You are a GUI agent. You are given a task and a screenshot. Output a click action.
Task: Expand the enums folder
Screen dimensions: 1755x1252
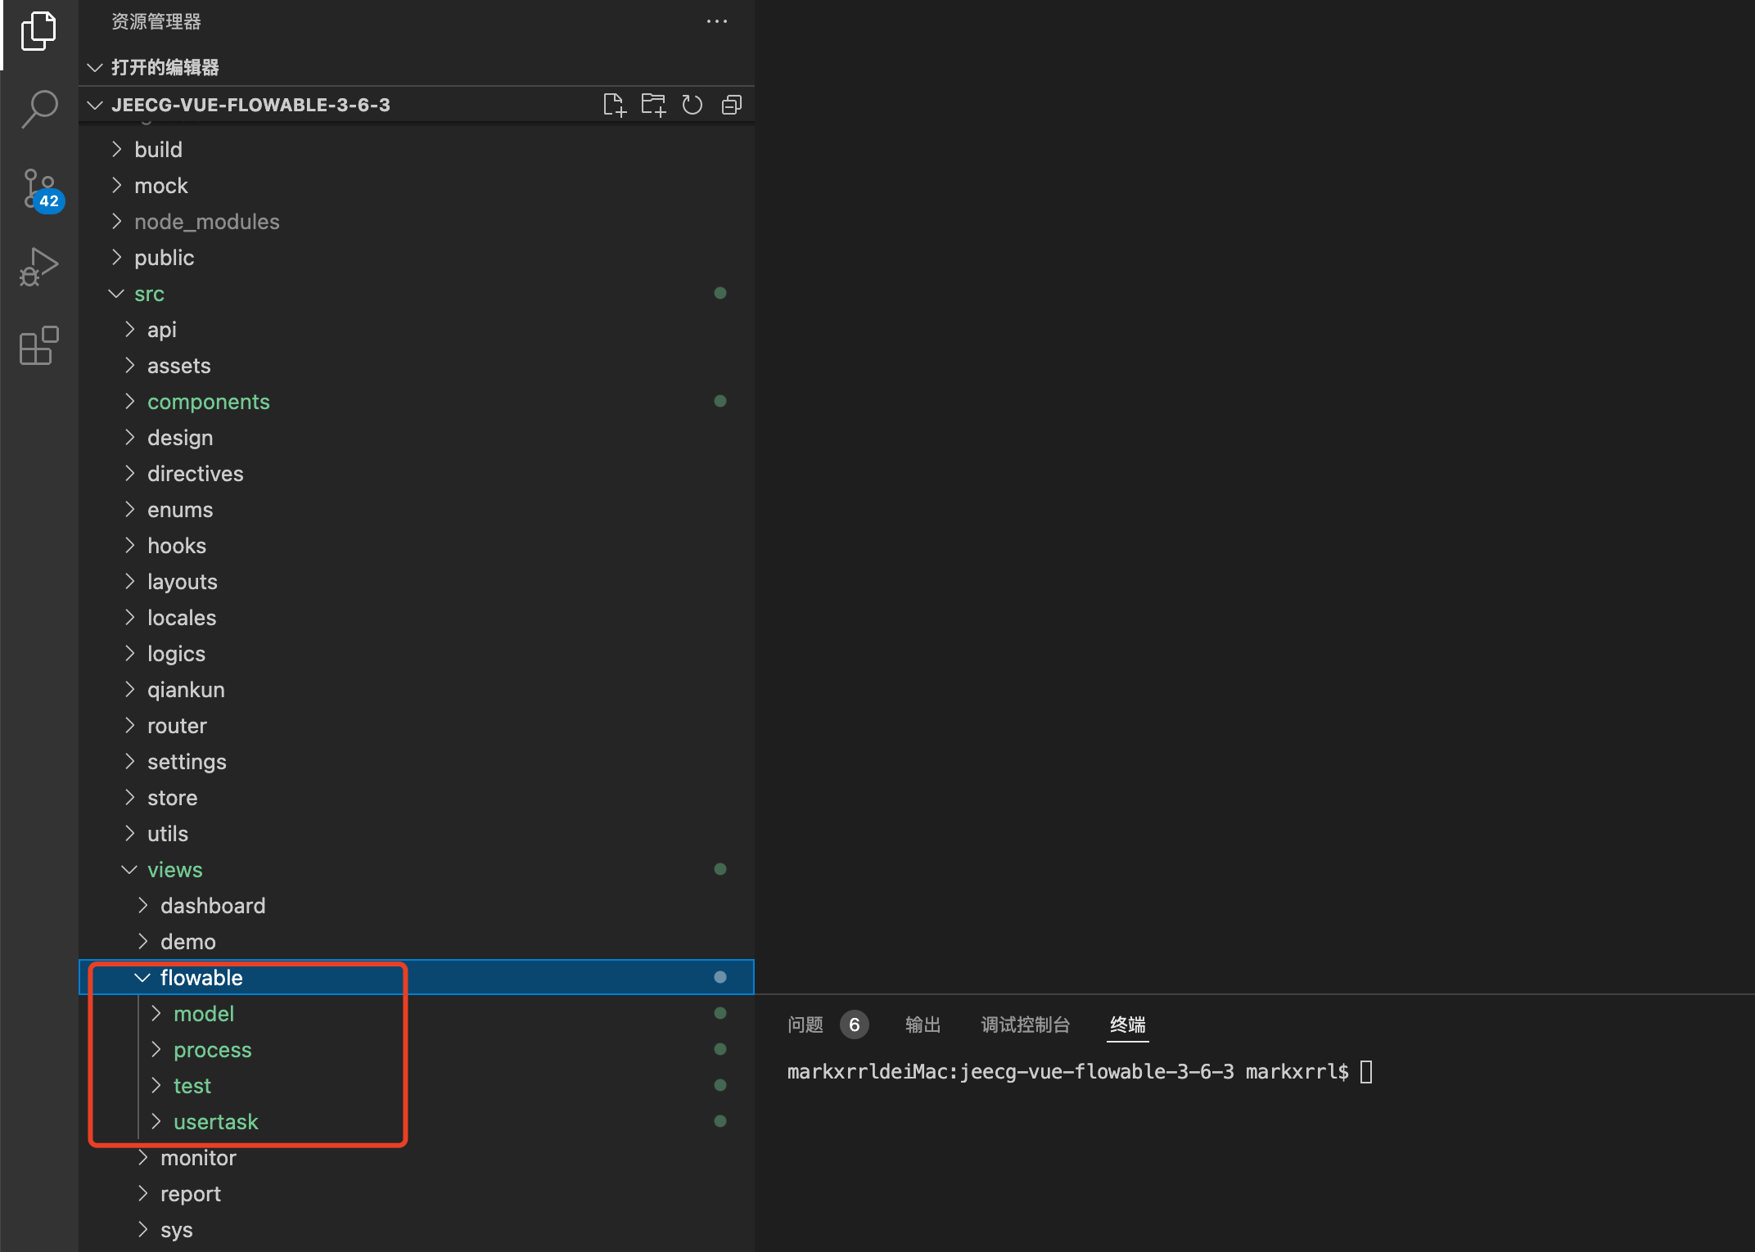click(416, 510)
